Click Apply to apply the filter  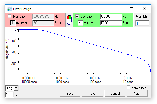pos(137,94)
